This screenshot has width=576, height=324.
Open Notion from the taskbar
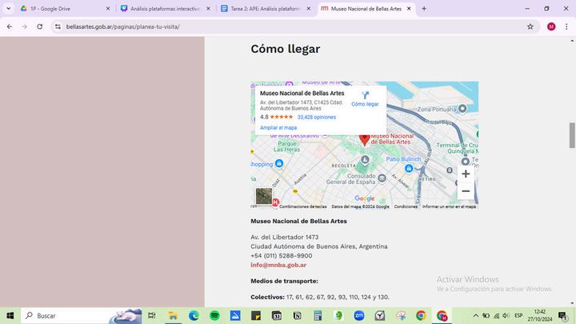[x=297, y=315]
